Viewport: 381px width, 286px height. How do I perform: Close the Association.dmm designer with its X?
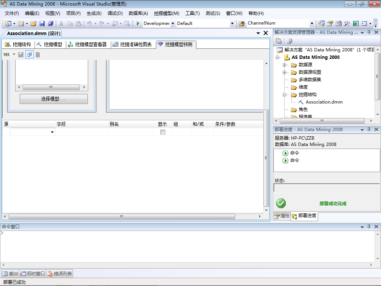[266, 33]
